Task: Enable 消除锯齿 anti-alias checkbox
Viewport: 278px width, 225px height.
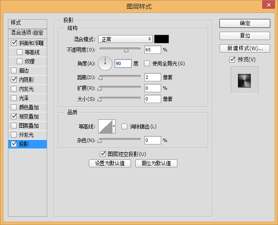Action: click(x=124, y=126)
